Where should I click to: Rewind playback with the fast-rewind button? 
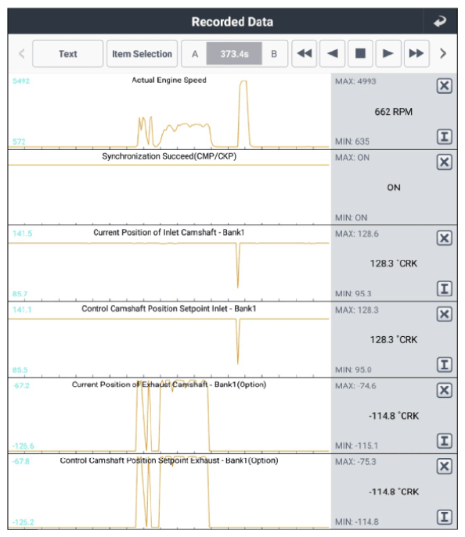point(305,53)
